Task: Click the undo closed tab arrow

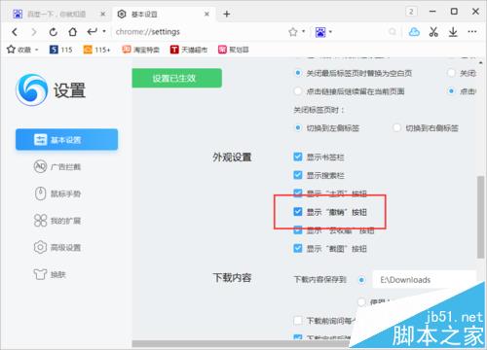Action: coord(93,31)
